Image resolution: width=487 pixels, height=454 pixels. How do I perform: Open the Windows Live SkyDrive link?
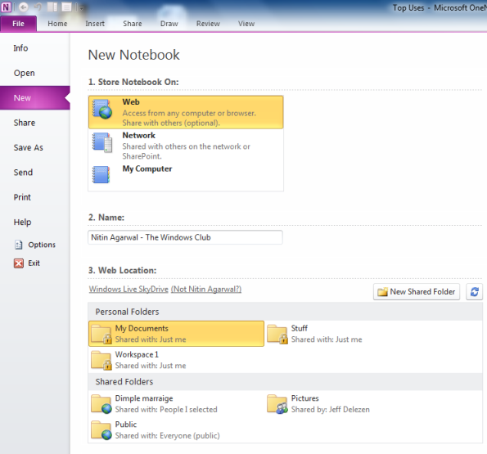pos(129,290)
